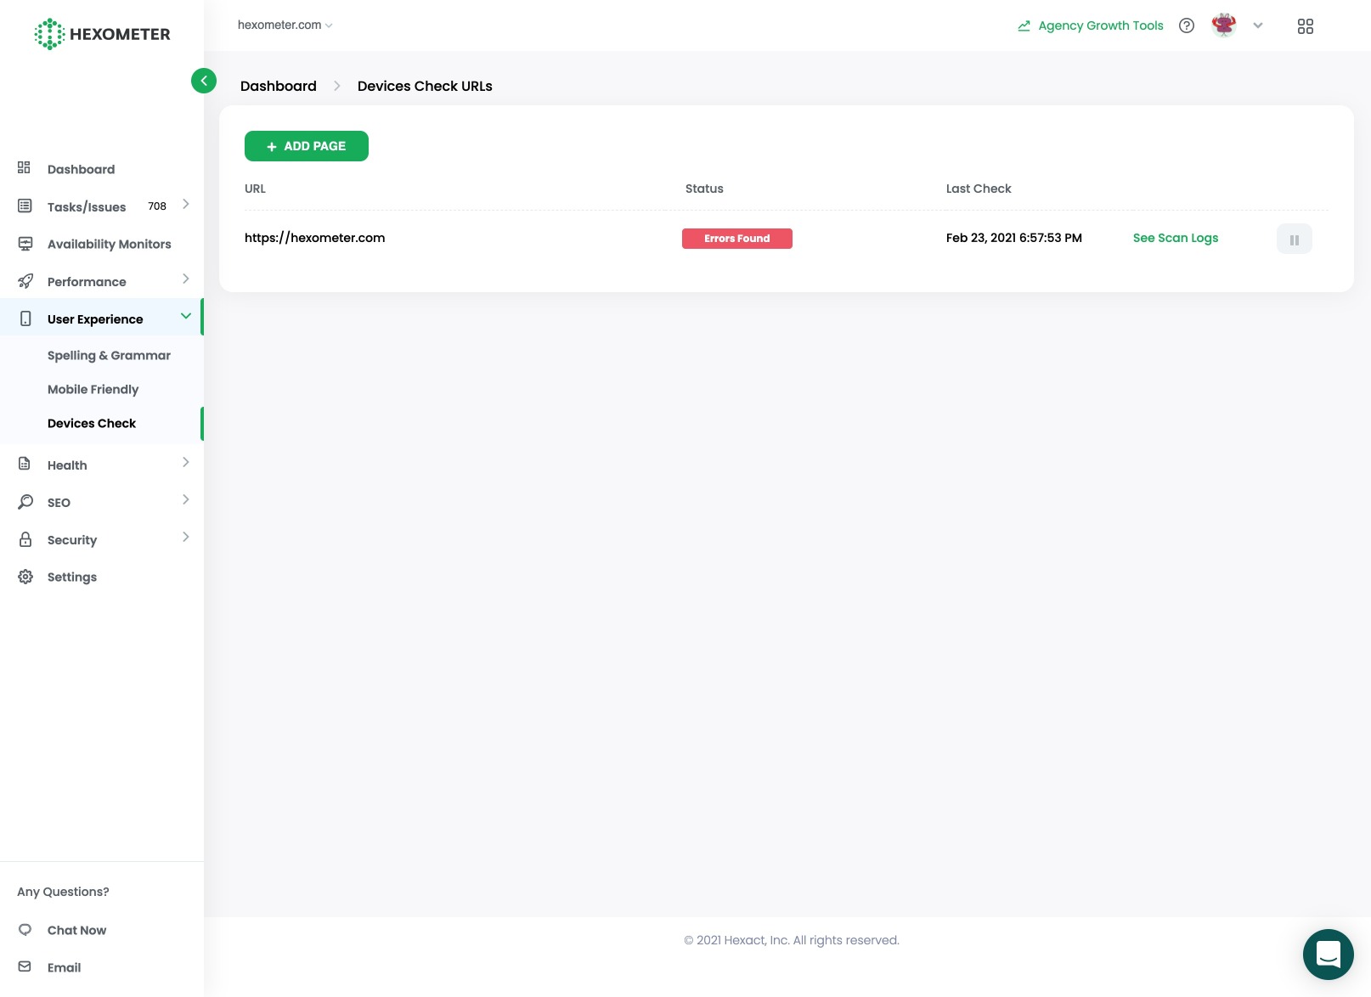Image resolution: width=1371 pixels, height=997 pixels.
Task: Open the hexometer.com site selector dropdown
Action: click(x=285, y=25)
